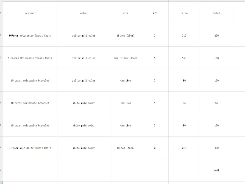The height and width of the screenshot is (184, 245).
Task: Click the total cell showing 158
Action: click(x=216, y=58)
